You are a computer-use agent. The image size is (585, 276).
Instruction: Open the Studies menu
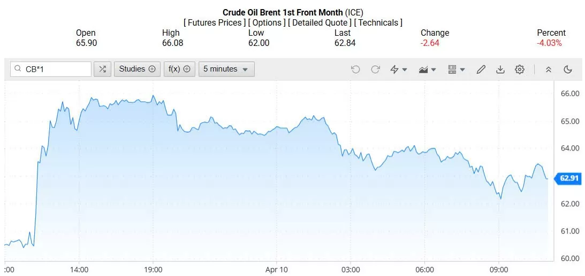pos(137,69)
